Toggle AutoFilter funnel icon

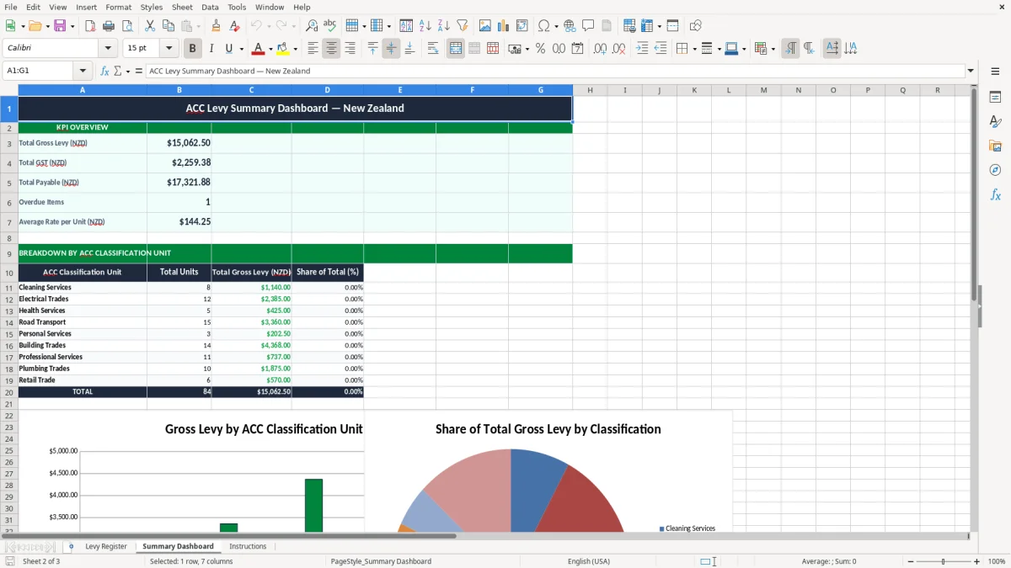(x=463, y=26)
